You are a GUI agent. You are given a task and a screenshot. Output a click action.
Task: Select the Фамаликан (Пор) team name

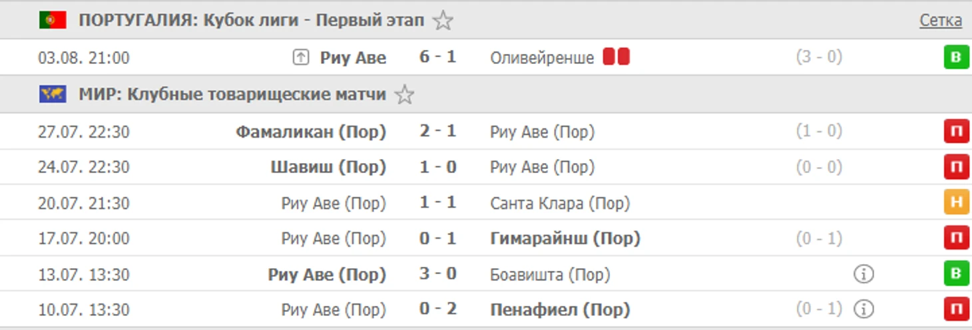click(x=311, y=132)
